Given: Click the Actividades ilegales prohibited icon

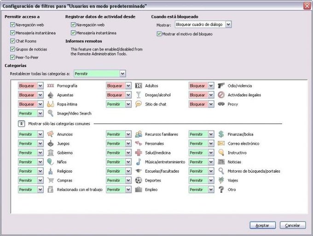Looking at the screenshot, I should tap(221, 95).
